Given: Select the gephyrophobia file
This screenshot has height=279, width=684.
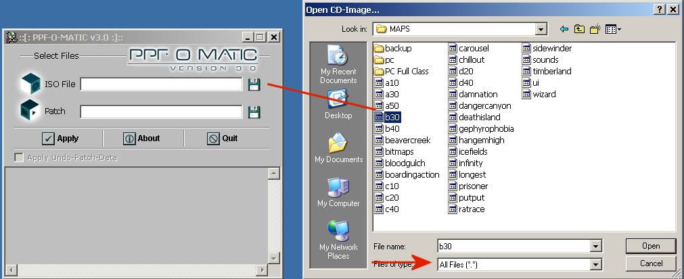Looking at the screenshot, I should (481, 129).
